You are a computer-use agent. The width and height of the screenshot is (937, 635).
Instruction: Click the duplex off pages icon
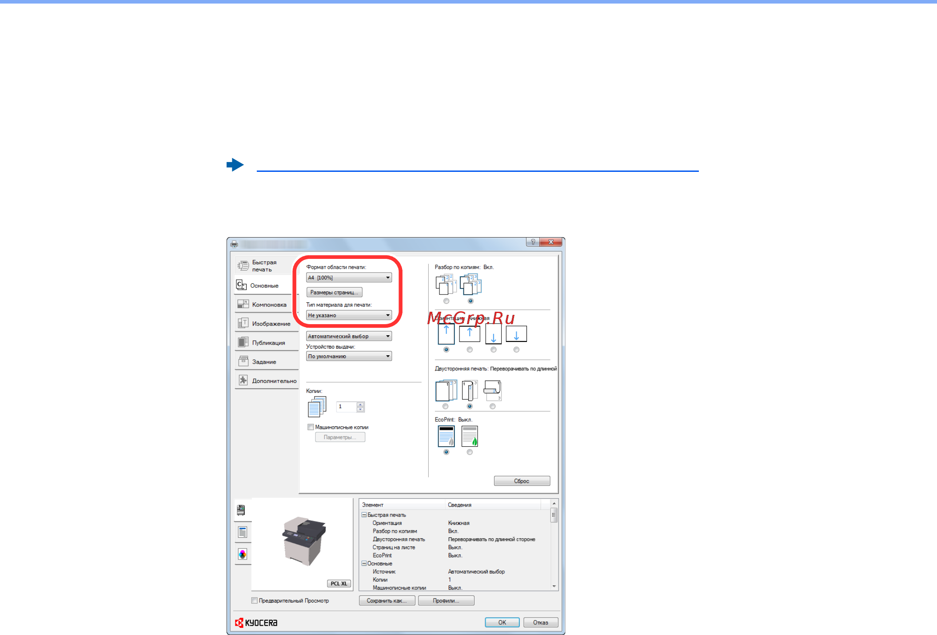[x=446, y=391]
